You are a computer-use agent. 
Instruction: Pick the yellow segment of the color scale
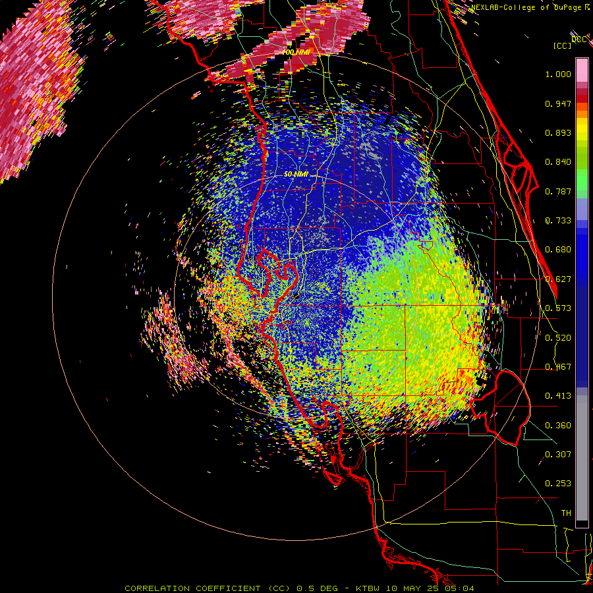tap(582, 129)
